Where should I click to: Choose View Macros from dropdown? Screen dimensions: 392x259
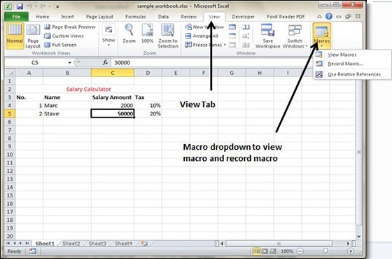(x=342, y=55)
